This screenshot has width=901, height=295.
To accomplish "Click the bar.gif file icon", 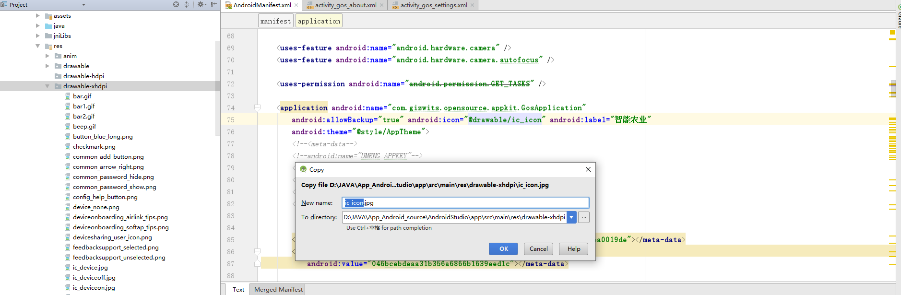I will (68, 96).
